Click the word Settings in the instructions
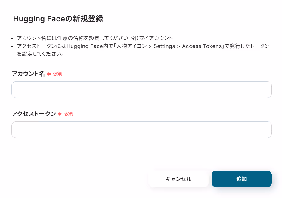This screenshot has height=198, width=282. tap(164, 46)
